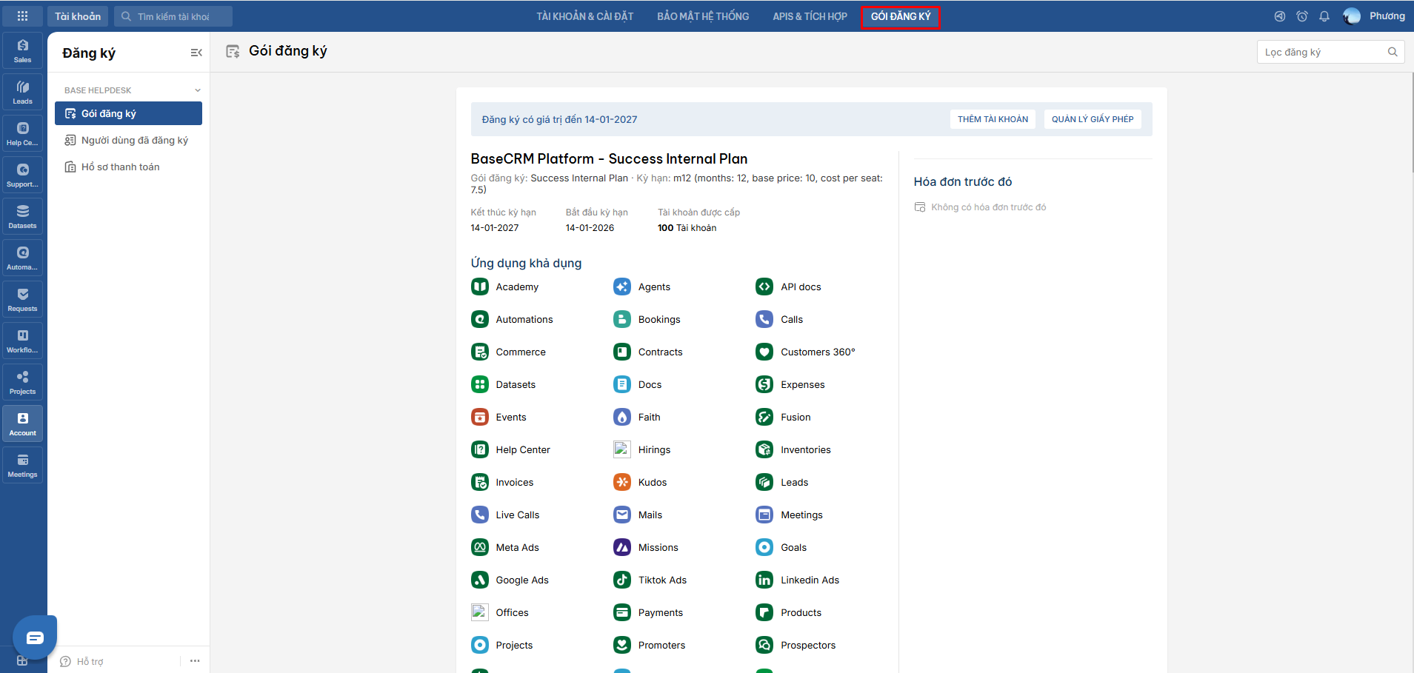Click the Tài khoản button in top bar
This screenshot has height=673, width=1414.
pos(78,16)
